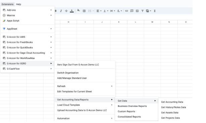Select column H header

pyautogui.click(x=68, y=22)
